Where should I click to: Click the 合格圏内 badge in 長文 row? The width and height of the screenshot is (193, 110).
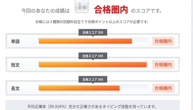(x=163, y=88)
